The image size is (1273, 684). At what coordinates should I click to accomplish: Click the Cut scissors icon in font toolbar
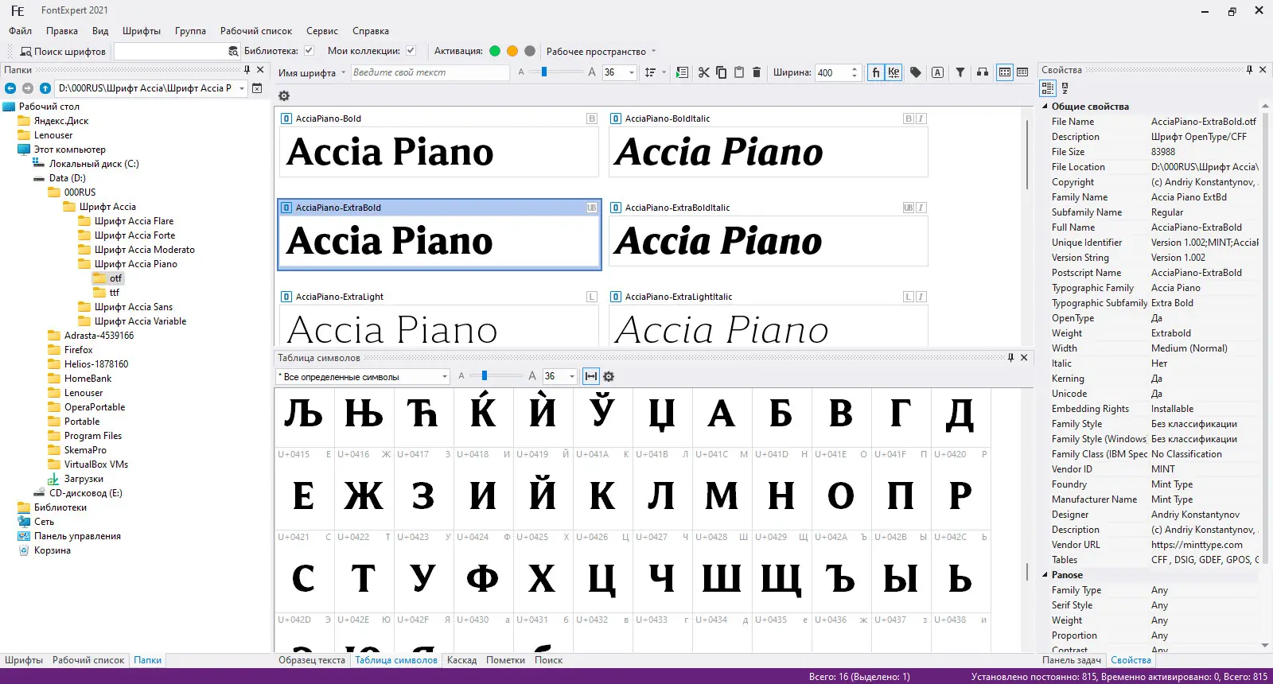pyautogui.click(x=703, y=72)
